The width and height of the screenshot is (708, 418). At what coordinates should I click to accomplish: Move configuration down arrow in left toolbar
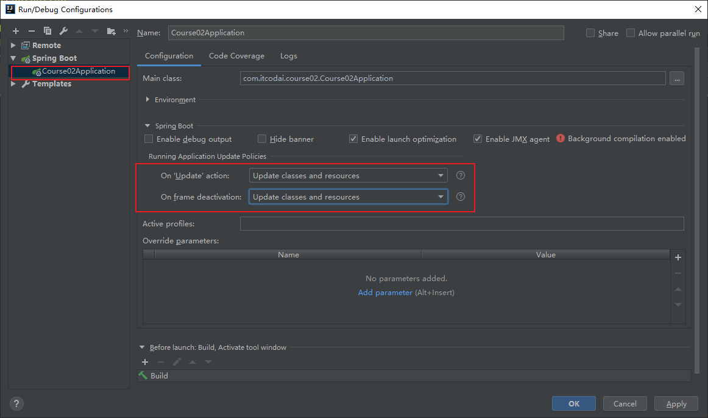click(95, 31)
